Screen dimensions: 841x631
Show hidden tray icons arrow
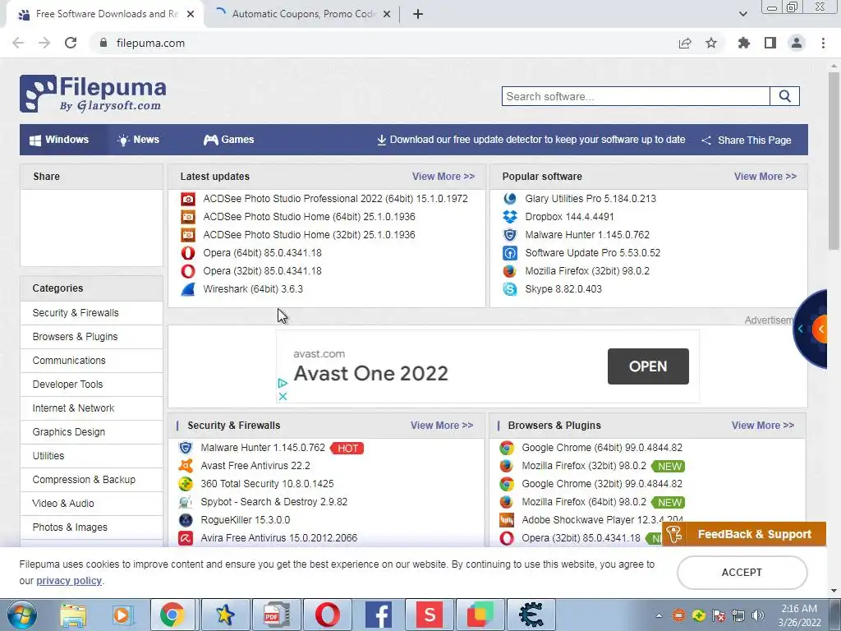tap(659, 615)
